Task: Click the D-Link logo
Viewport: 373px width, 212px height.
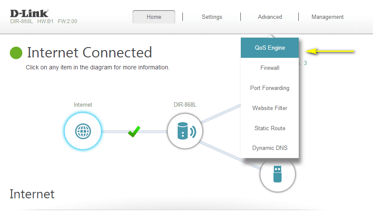Action: coord(29,13)
